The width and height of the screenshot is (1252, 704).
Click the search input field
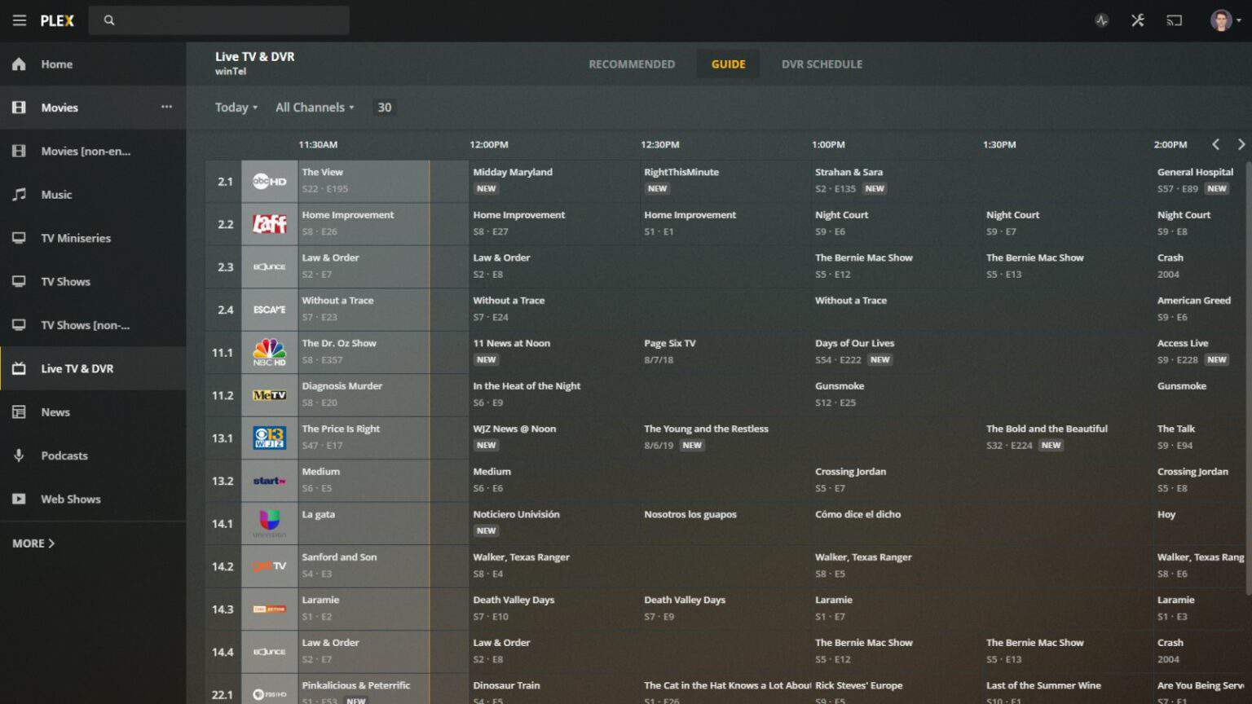coord(218,20)
